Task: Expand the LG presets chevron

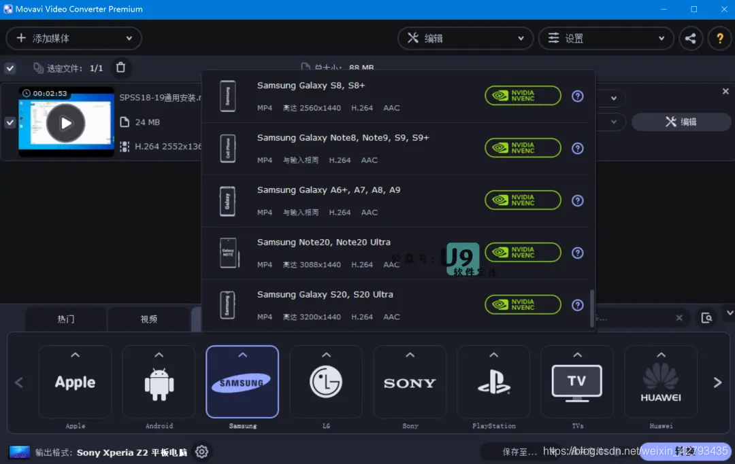Action: click(326, 355)
